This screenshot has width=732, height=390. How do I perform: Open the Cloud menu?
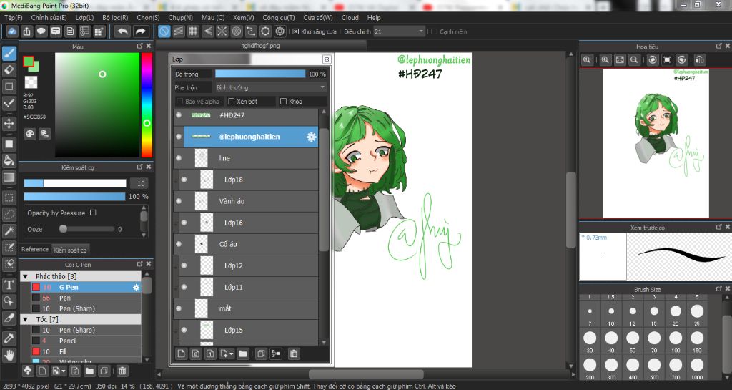coord(350,18)
